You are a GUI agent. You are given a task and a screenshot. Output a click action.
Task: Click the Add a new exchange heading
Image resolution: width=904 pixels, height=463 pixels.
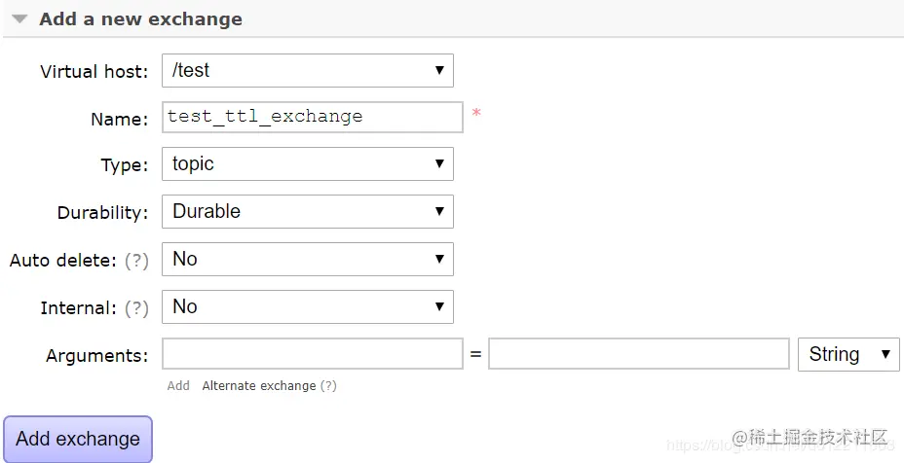tap(140, 19)
